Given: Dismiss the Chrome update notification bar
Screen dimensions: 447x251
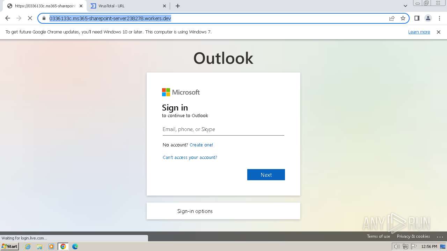Looking at the screenshot, I should [x=439, y=32].
